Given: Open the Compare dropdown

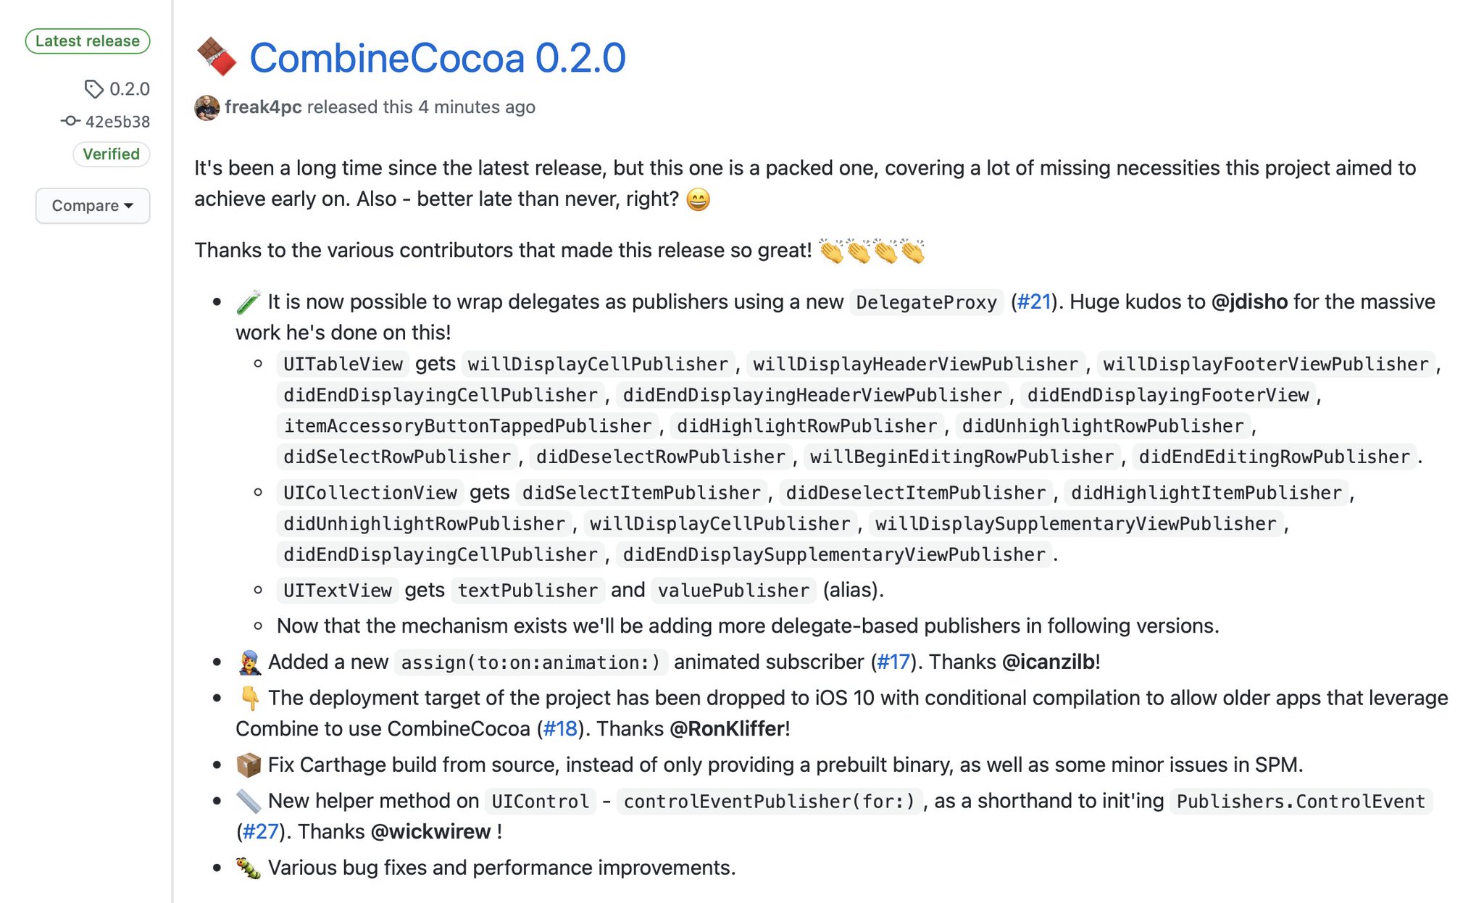Looking at the screenshot, I should 93,206.
